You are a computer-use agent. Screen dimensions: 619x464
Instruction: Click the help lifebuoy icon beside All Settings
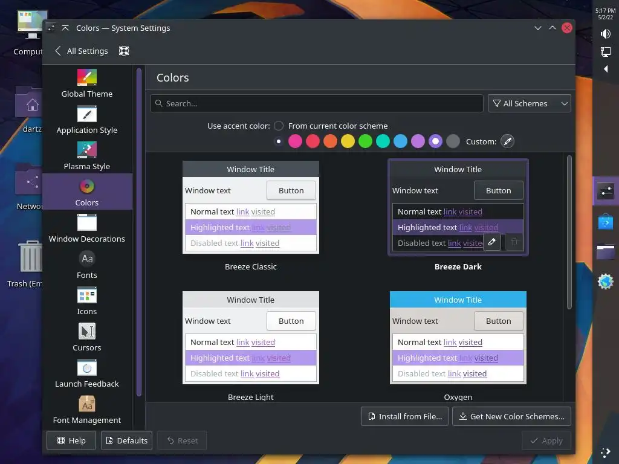click(x=124, y=51)
